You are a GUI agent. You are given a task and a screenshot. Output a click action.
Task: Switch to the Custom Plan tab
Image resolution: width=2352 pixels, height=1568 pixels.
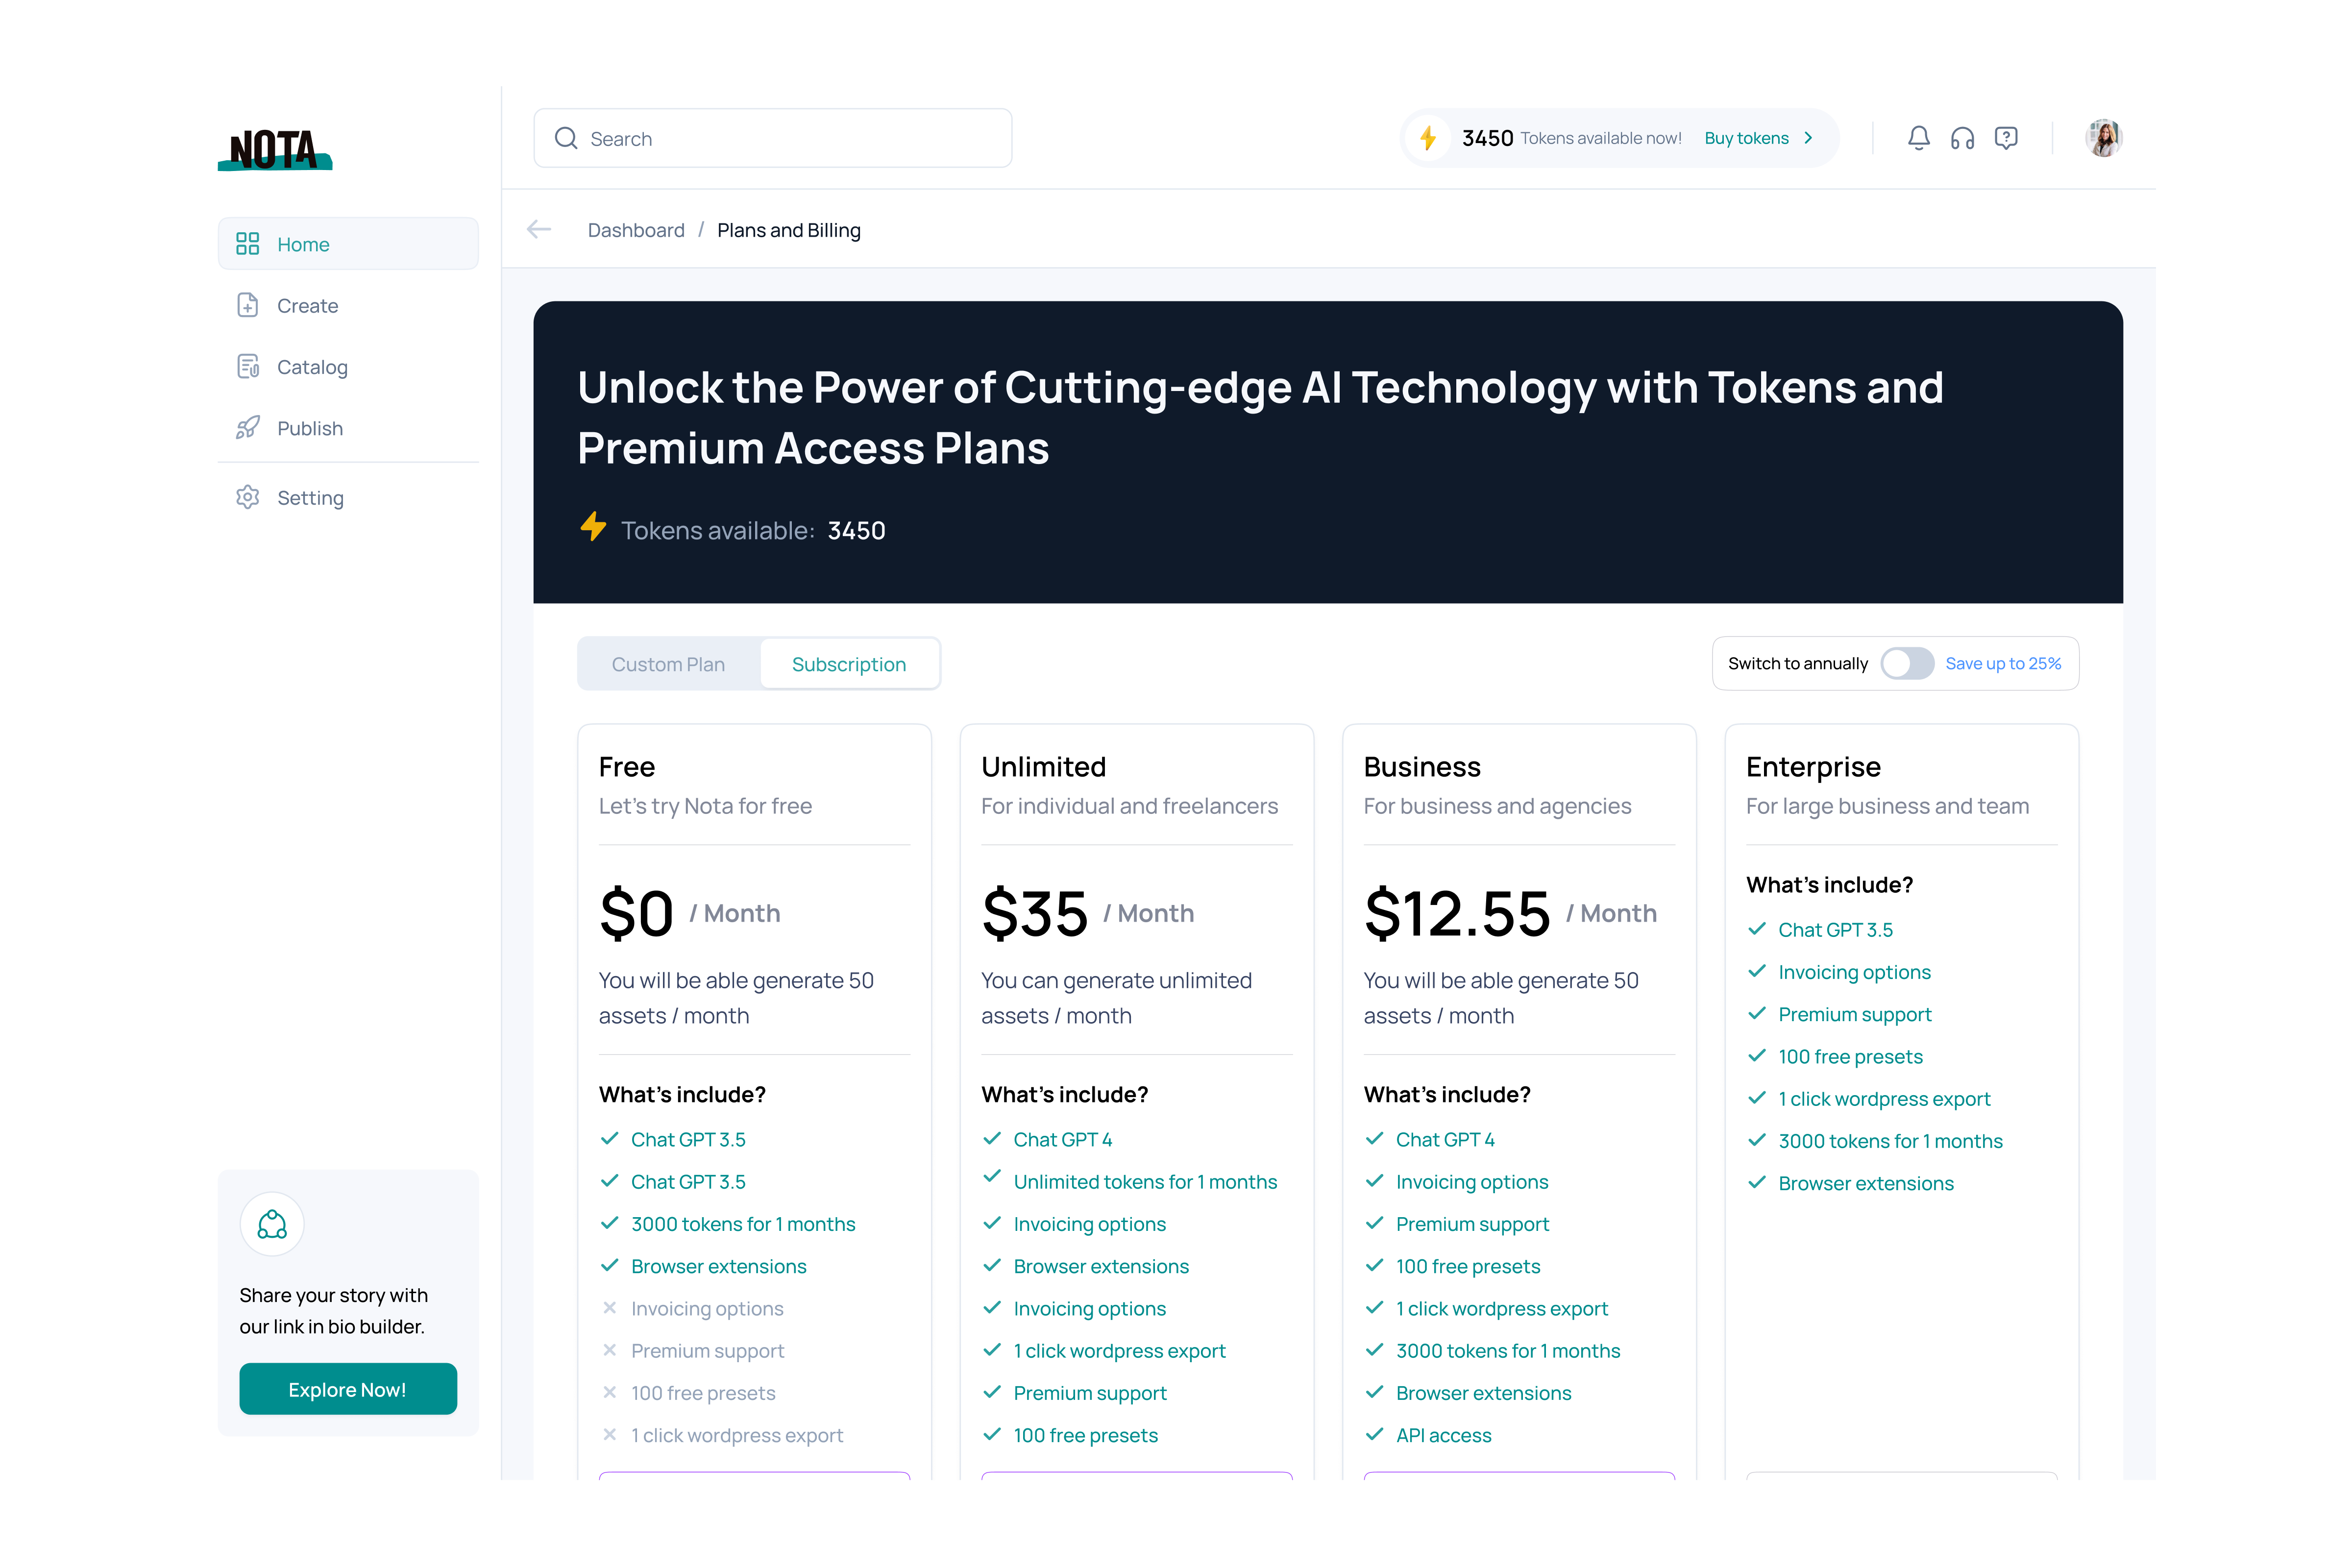tap(668, 664)
